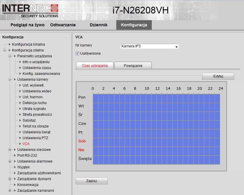Open Utrata sygnału settings

(34, 109)
